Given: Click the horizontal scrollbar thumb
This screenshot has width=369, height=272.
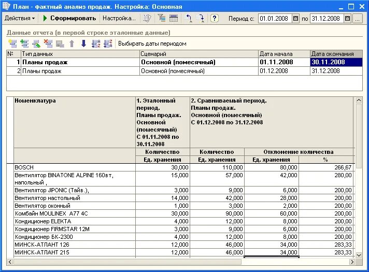Looking at the screenshot, I should [x=127, y=262].
